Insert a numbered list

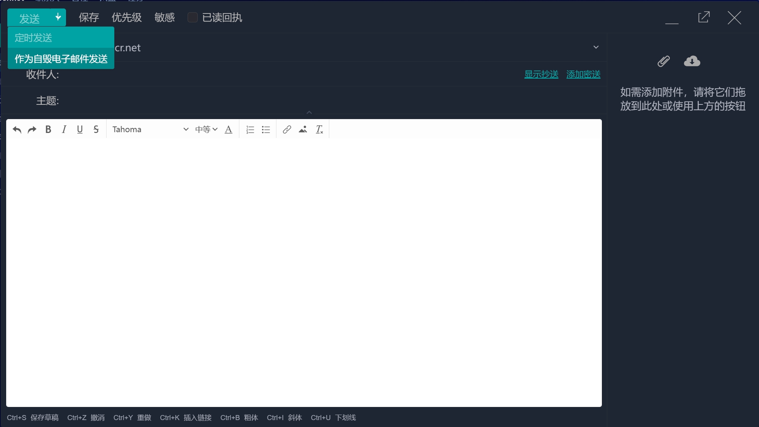[250, 129]
